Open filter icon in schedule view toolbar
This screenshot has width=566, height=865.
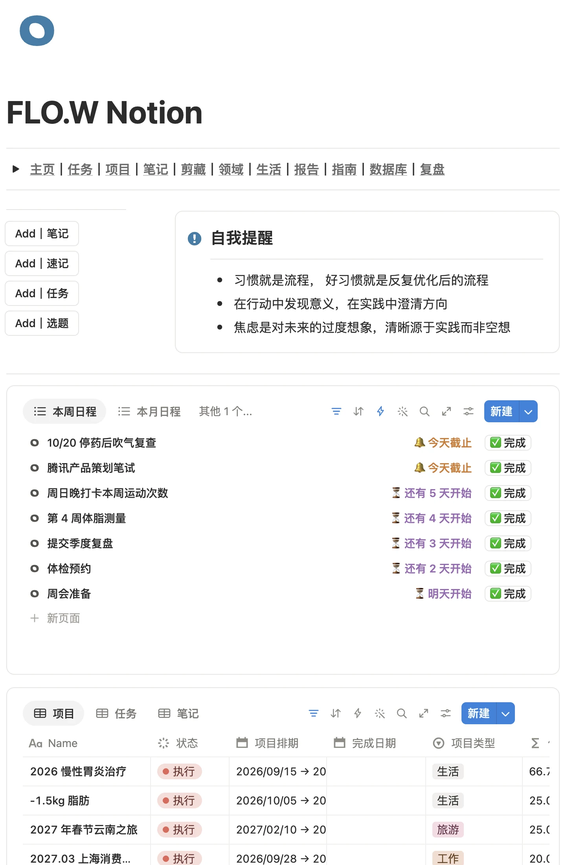(x=336, y=411)
